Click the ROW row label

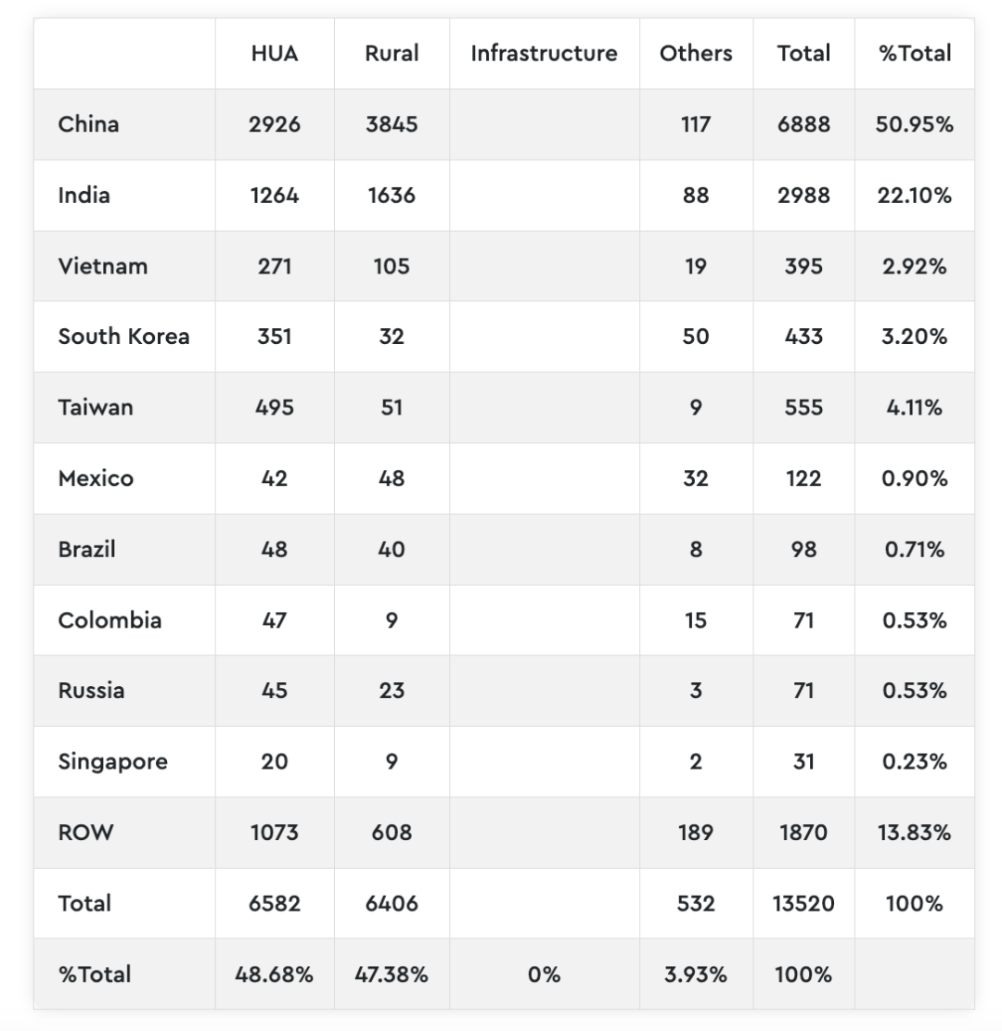pos(85,833)
